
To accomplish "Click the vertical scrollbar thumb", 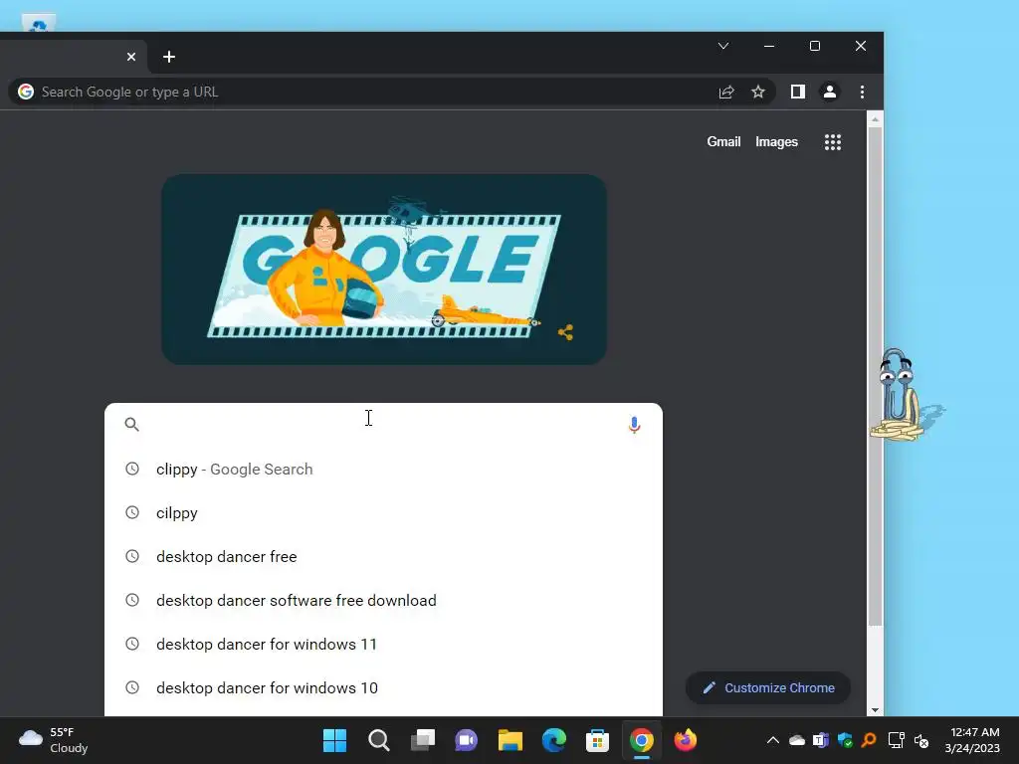I will coord(875,377).
